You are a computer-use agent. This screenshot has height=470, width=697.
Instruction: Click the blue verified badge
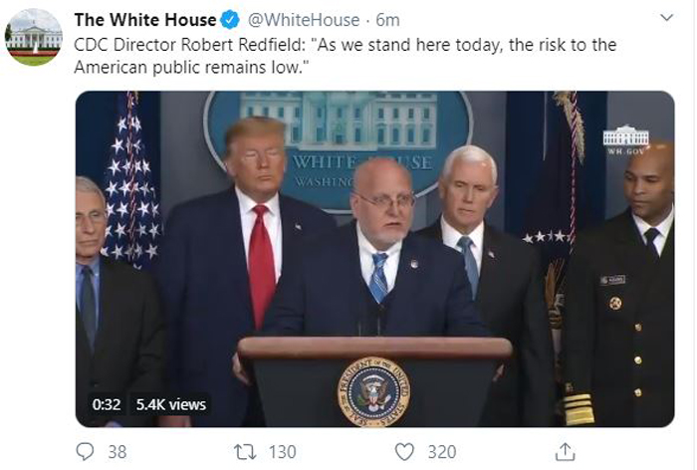click(230, 20)
